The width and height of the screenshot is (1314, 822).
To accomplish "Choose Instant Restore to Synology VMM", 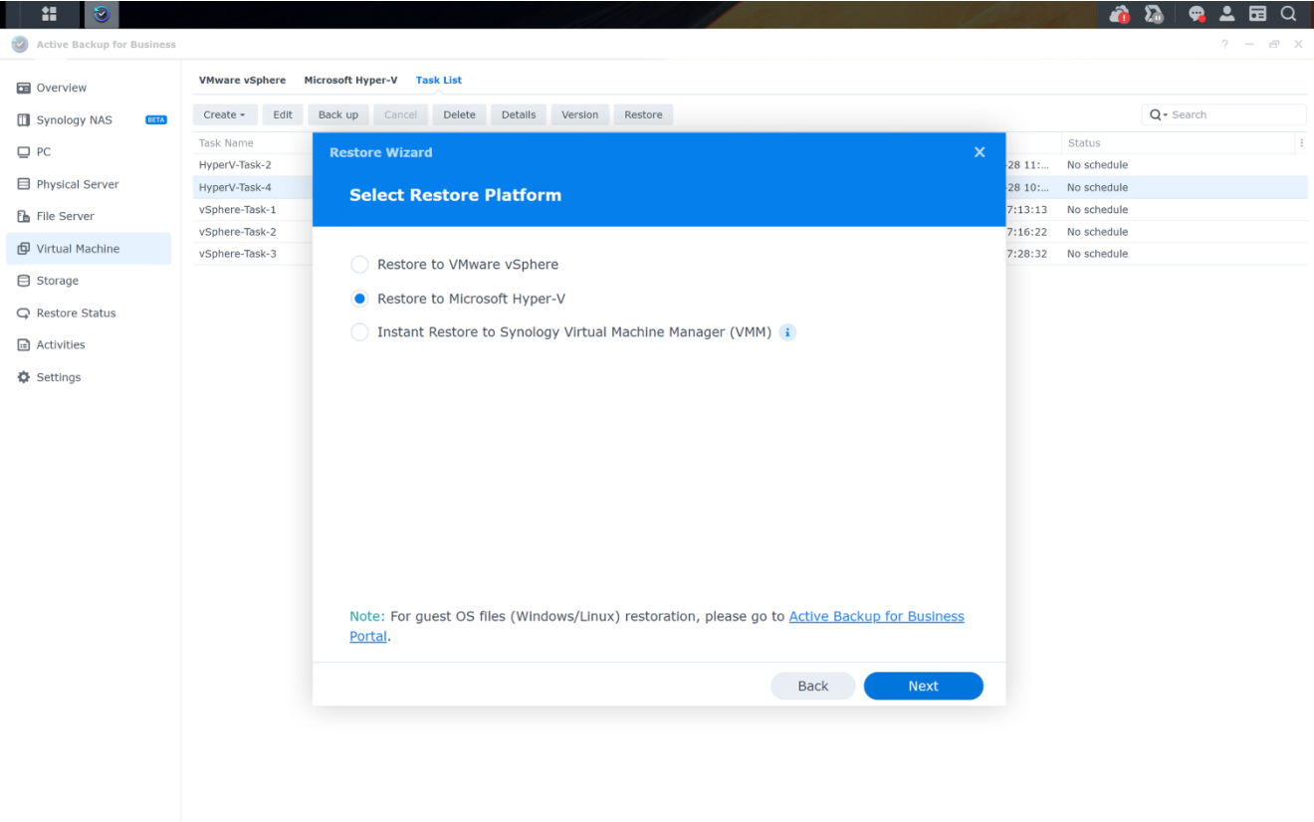I will click(x=359, y=331).
